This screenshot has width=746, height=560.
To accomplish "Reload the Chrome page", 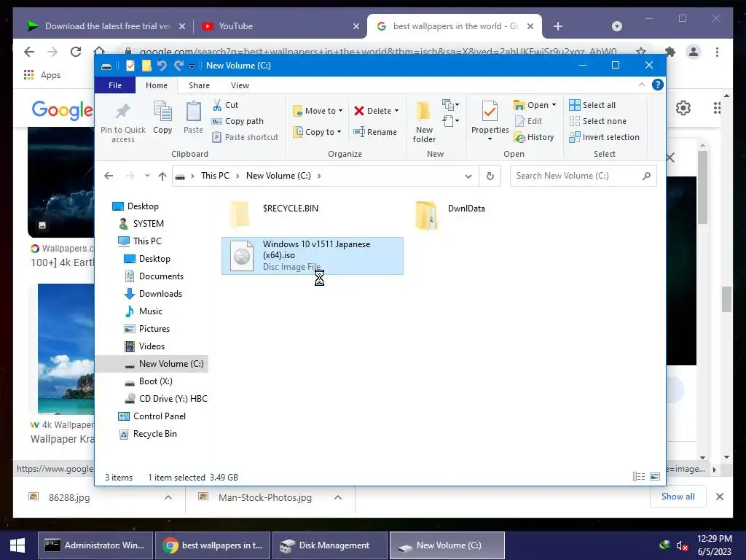I will [x=76, y=52].
